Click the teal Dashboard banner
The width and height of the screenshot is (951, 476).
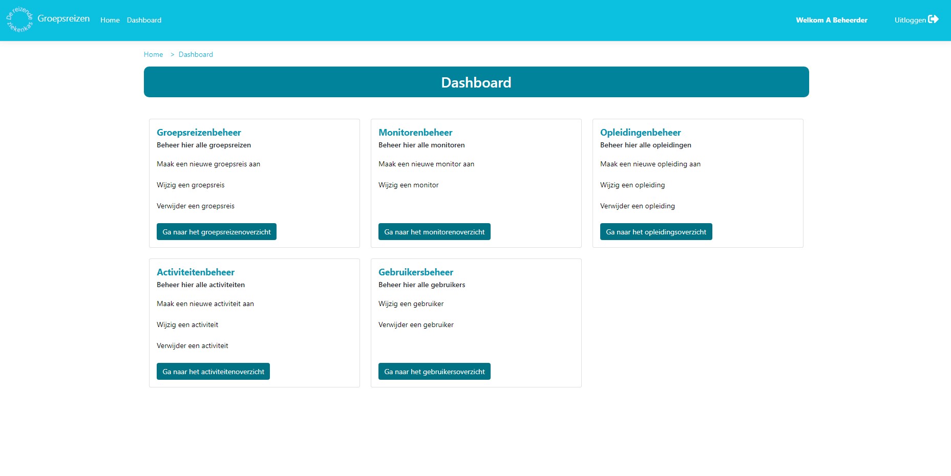(476, 82)
